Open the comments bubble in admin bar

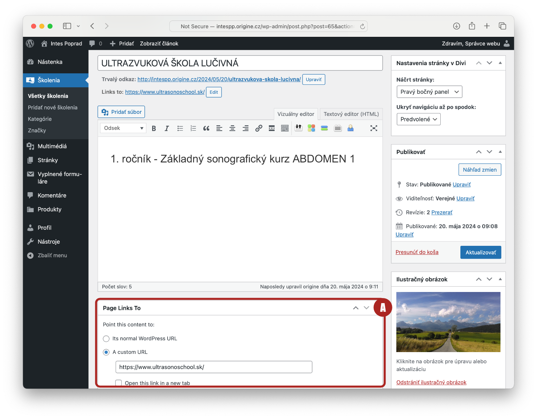(x=96, y=43)
